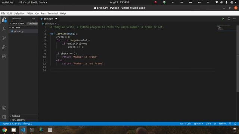Open the Search view in activity bar
The width and height of the screenshot is (239, 134).
point(4,29)
